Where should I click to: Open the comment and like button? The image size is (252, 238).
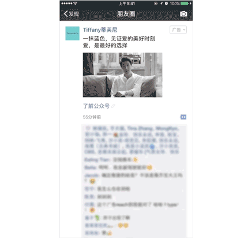[x=183, y=117]
